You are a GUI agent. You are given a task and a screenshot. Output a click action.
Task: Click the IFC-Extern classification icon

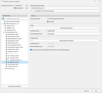click(5, 69)
